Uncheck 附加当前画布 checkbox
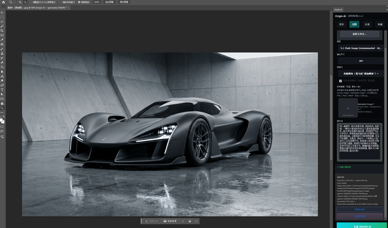 point(340,81)
